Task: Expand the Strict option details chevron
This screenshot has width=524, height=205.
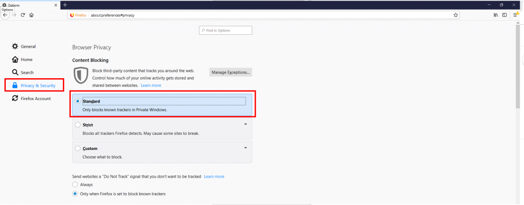Action: [245, 124]
